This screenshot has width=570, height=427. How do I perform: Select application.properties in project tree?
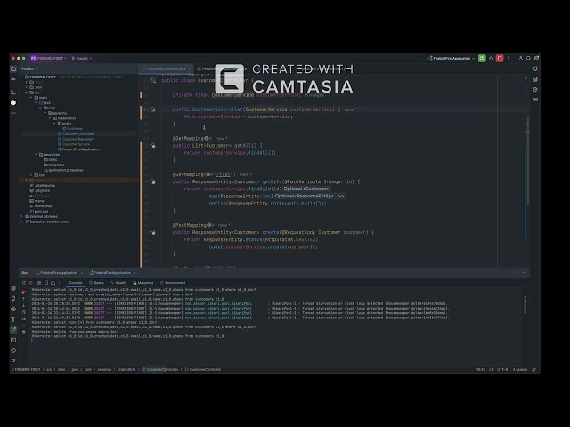(x=65, y=170)
